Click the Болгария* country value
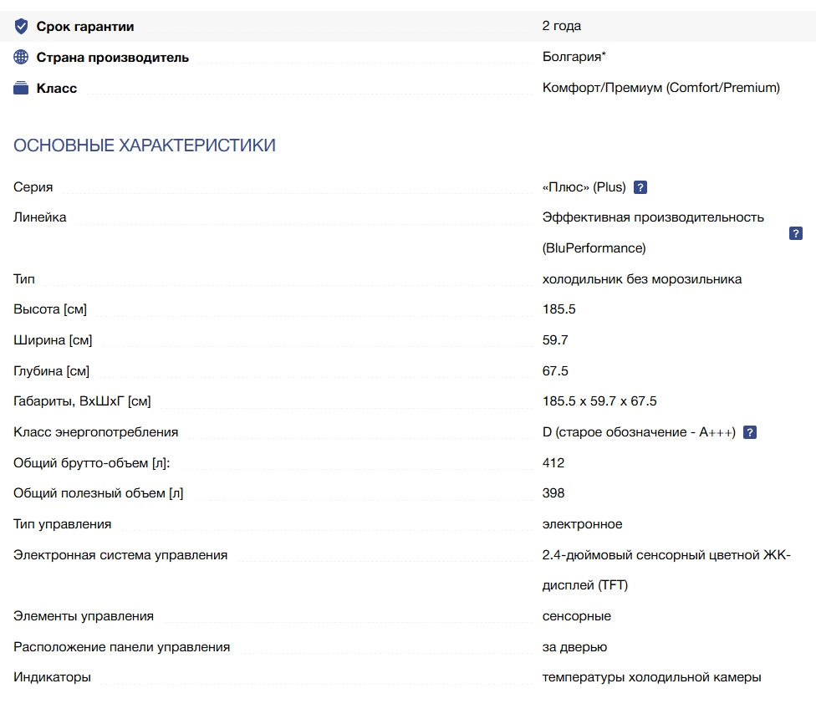This screenshot has height=714, width=816. [x=574, y=57]
